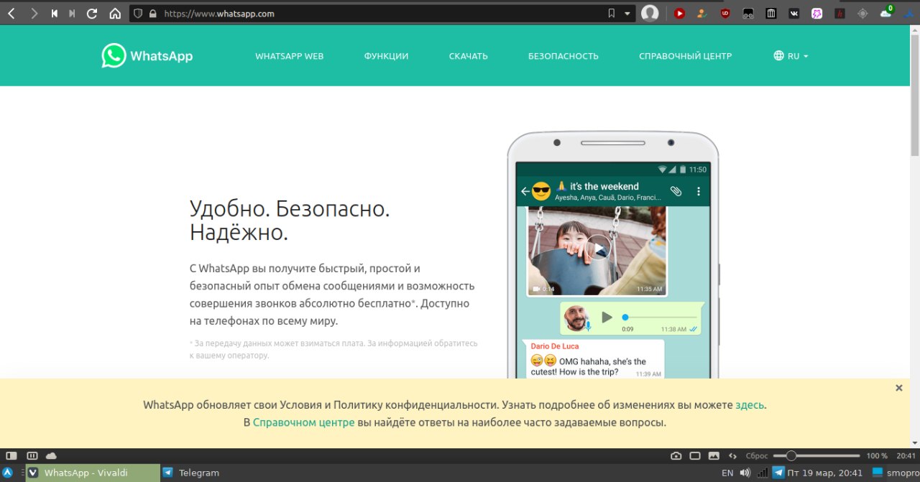Click the smopro user panel item

pos(894,473)
